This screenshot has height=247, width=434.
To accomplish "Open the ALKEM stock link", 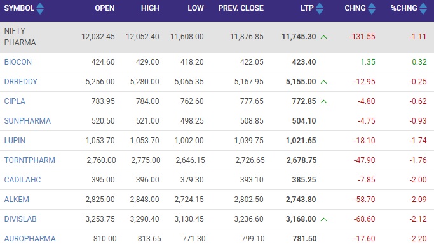I will (17, 199).
